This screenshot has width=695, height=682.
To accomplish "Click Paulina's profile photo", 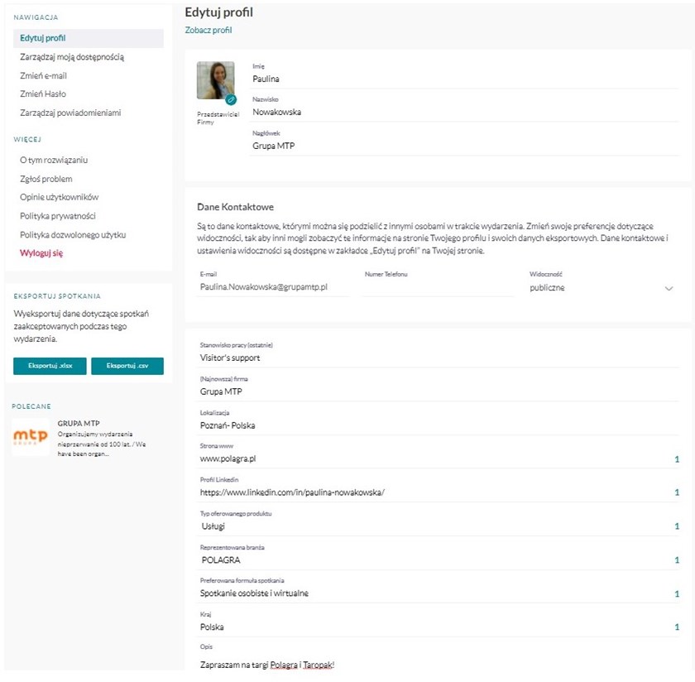I will click(215, 80).
